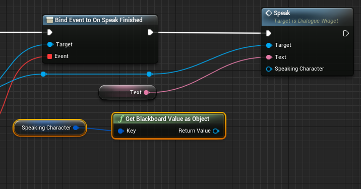Click the Bind Event node's header icon
361x189 pixels.
pos(50,20)
